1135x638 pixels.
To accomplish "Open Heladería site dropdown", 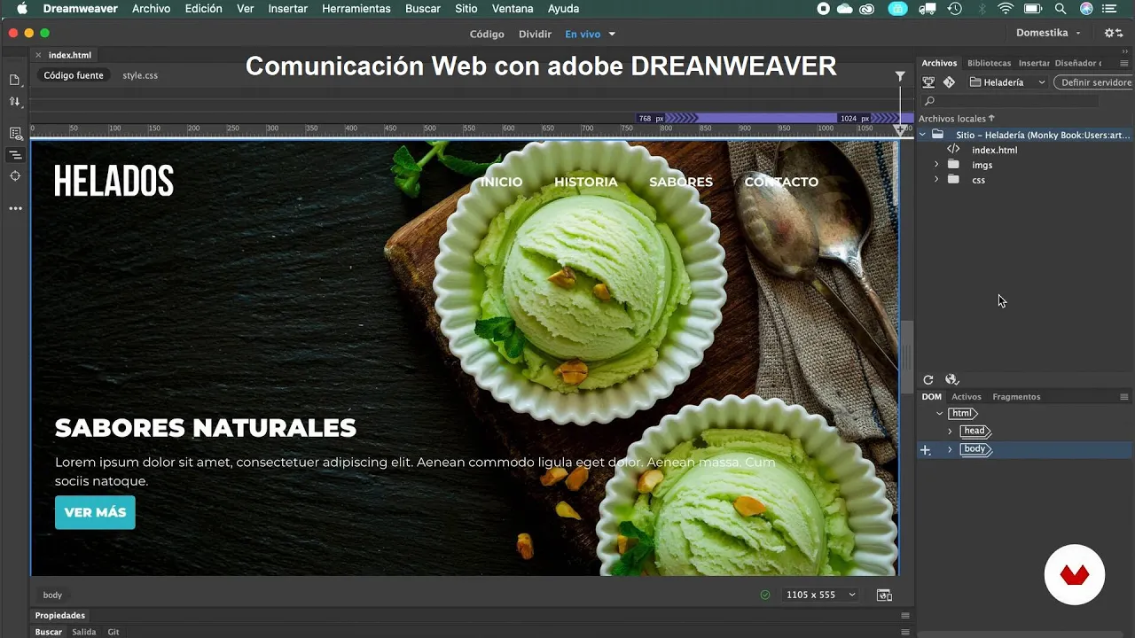I will pyautogui.click(x=1007, y=82).
